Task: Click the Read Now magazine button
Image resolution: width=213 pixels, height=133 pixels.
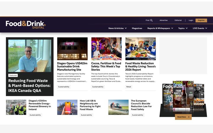Action: click(x=183, y=117)
